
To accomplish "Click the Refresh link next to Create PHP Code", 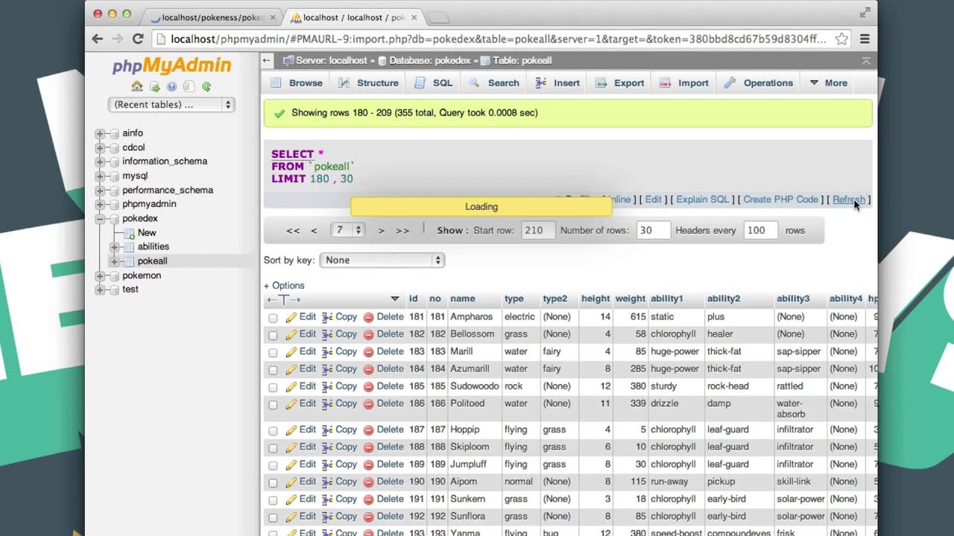I will click(x=848, y=200).
